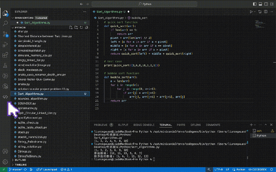Viewport: 276px width, 172px height.
Task: Open stack.py in the file explorer
Action: 24,132
